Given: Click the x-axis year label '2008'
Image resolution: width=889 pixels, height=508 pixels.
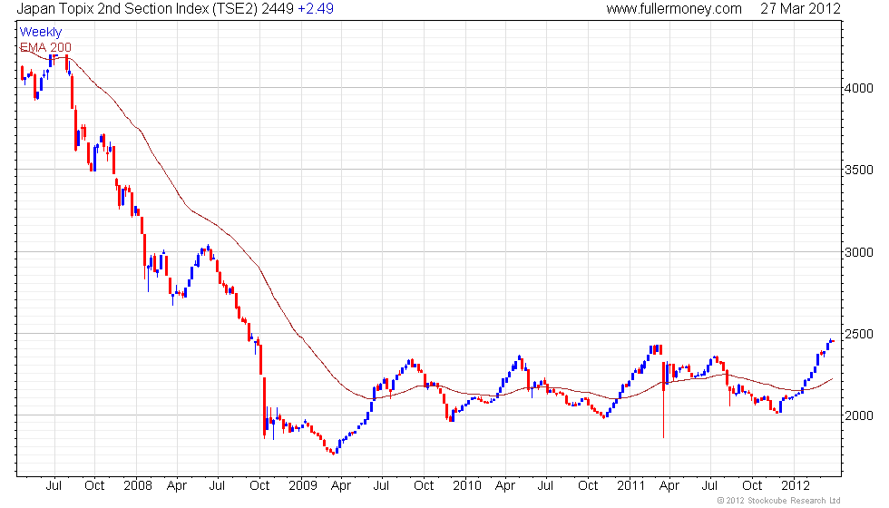Looking at the screenshot, I should (x=138, y=485).
